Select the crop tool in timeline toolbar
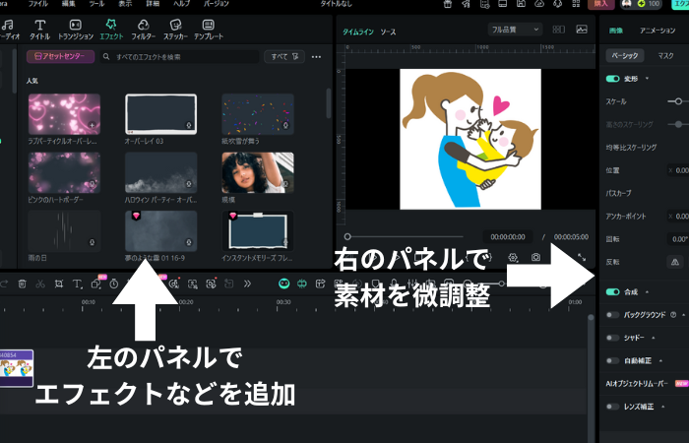 pos(59,284)
